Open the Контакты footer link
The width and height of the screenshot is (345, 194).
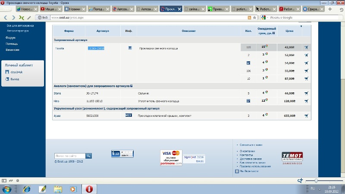tap(246, 155)
